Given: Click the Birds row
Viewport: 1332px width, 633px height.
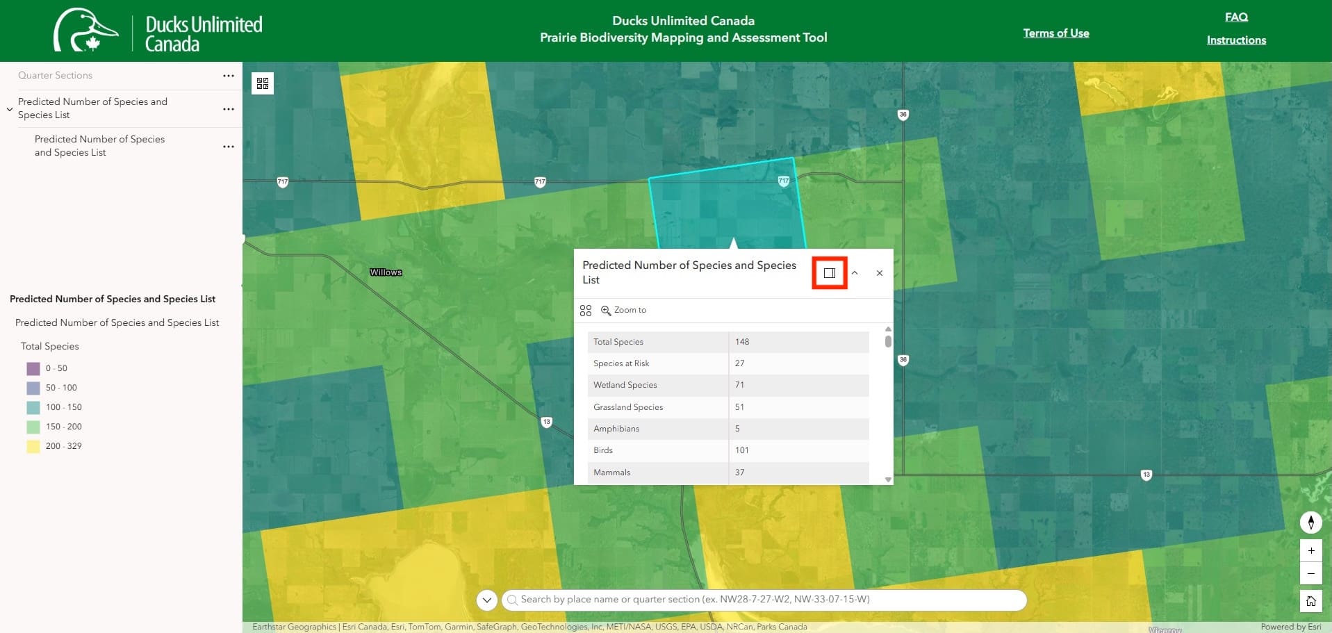Looking at the screenshot, I should 728,450.
